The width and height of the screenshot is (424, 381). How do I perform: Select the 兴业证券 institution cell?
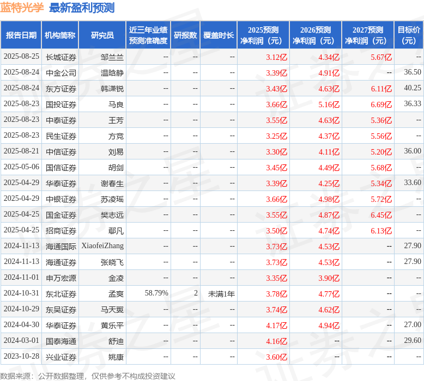61,357
